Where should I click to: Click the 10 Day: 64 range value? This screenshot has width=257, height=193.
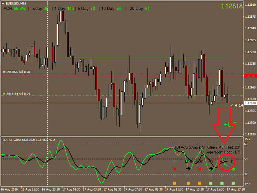[x=111, y=8]
